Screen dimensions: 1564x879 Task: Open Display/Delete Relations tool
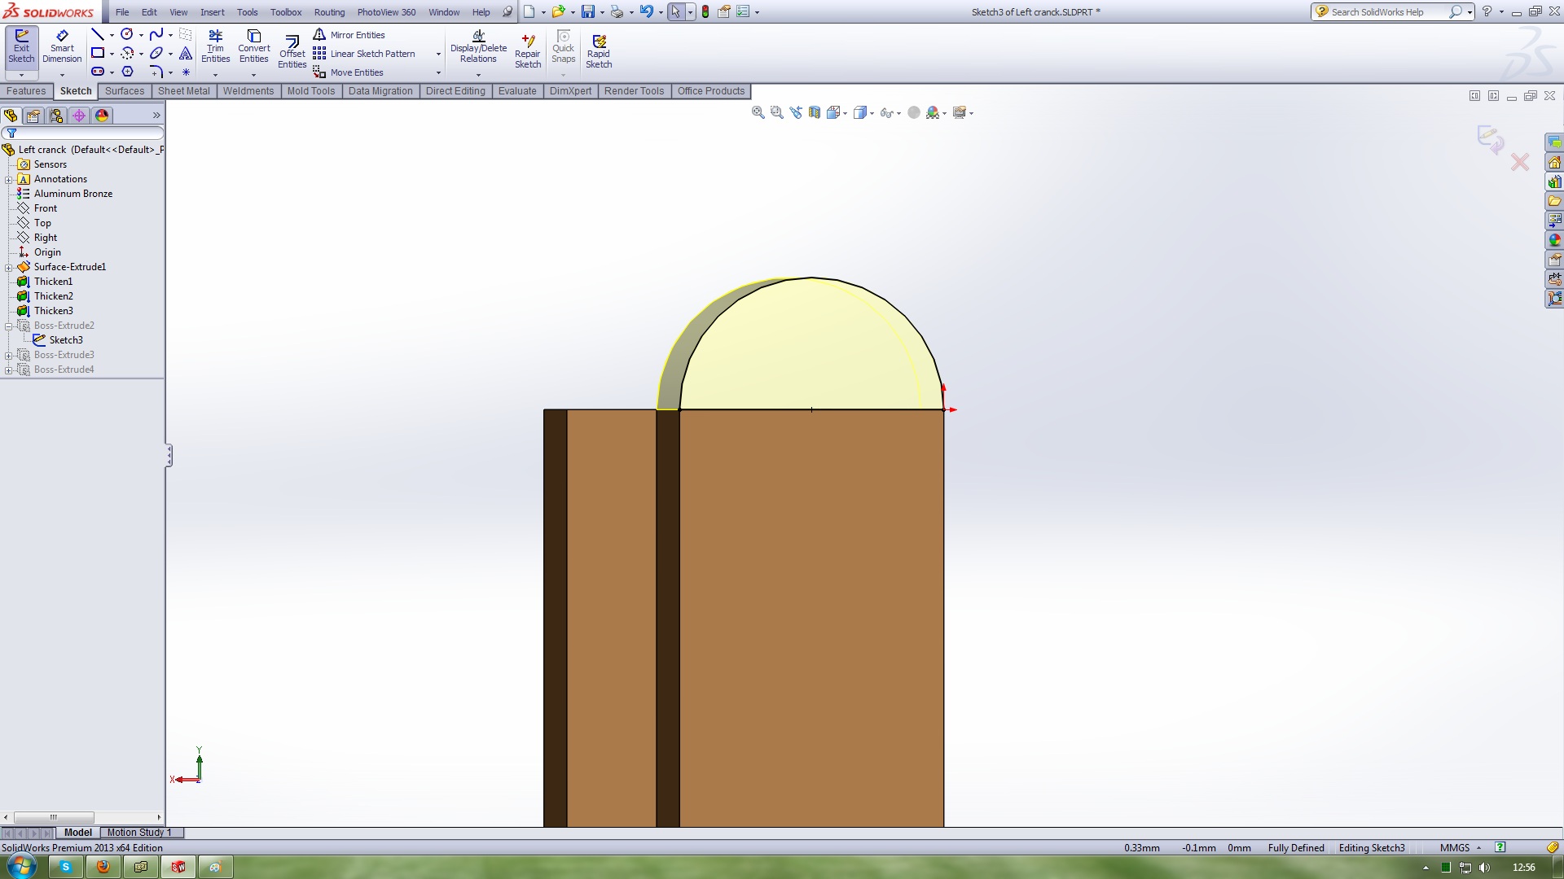pyautogui.click(x=478, y=46)
